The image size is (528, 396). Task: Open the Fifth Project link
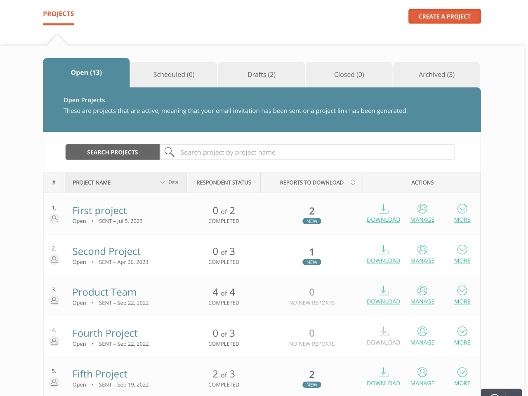tap(100, 374)
